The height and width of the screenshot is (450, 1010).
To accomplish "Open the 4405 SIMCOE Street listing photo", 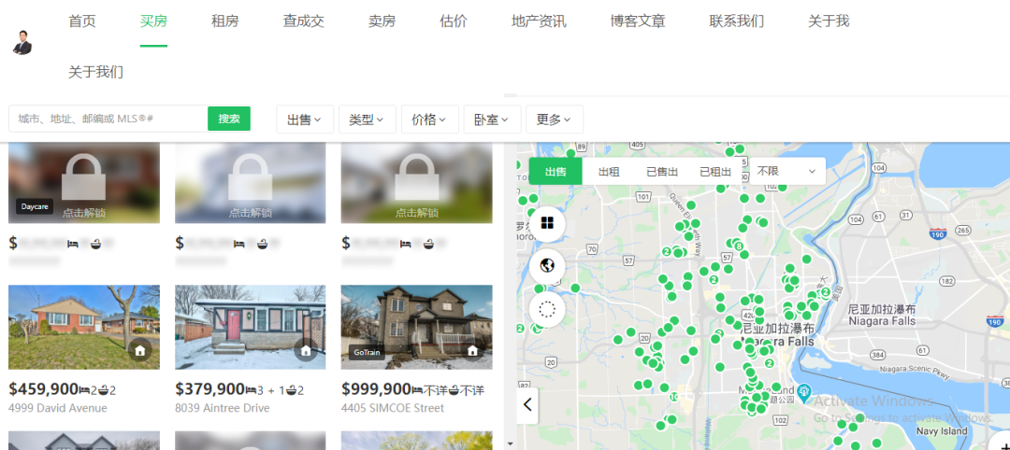I will (416, 327).
